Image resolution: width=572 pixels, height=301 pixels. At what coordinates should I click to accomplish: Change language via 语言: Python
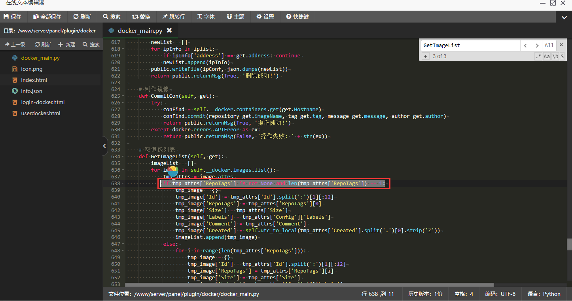tap(544, 294)
